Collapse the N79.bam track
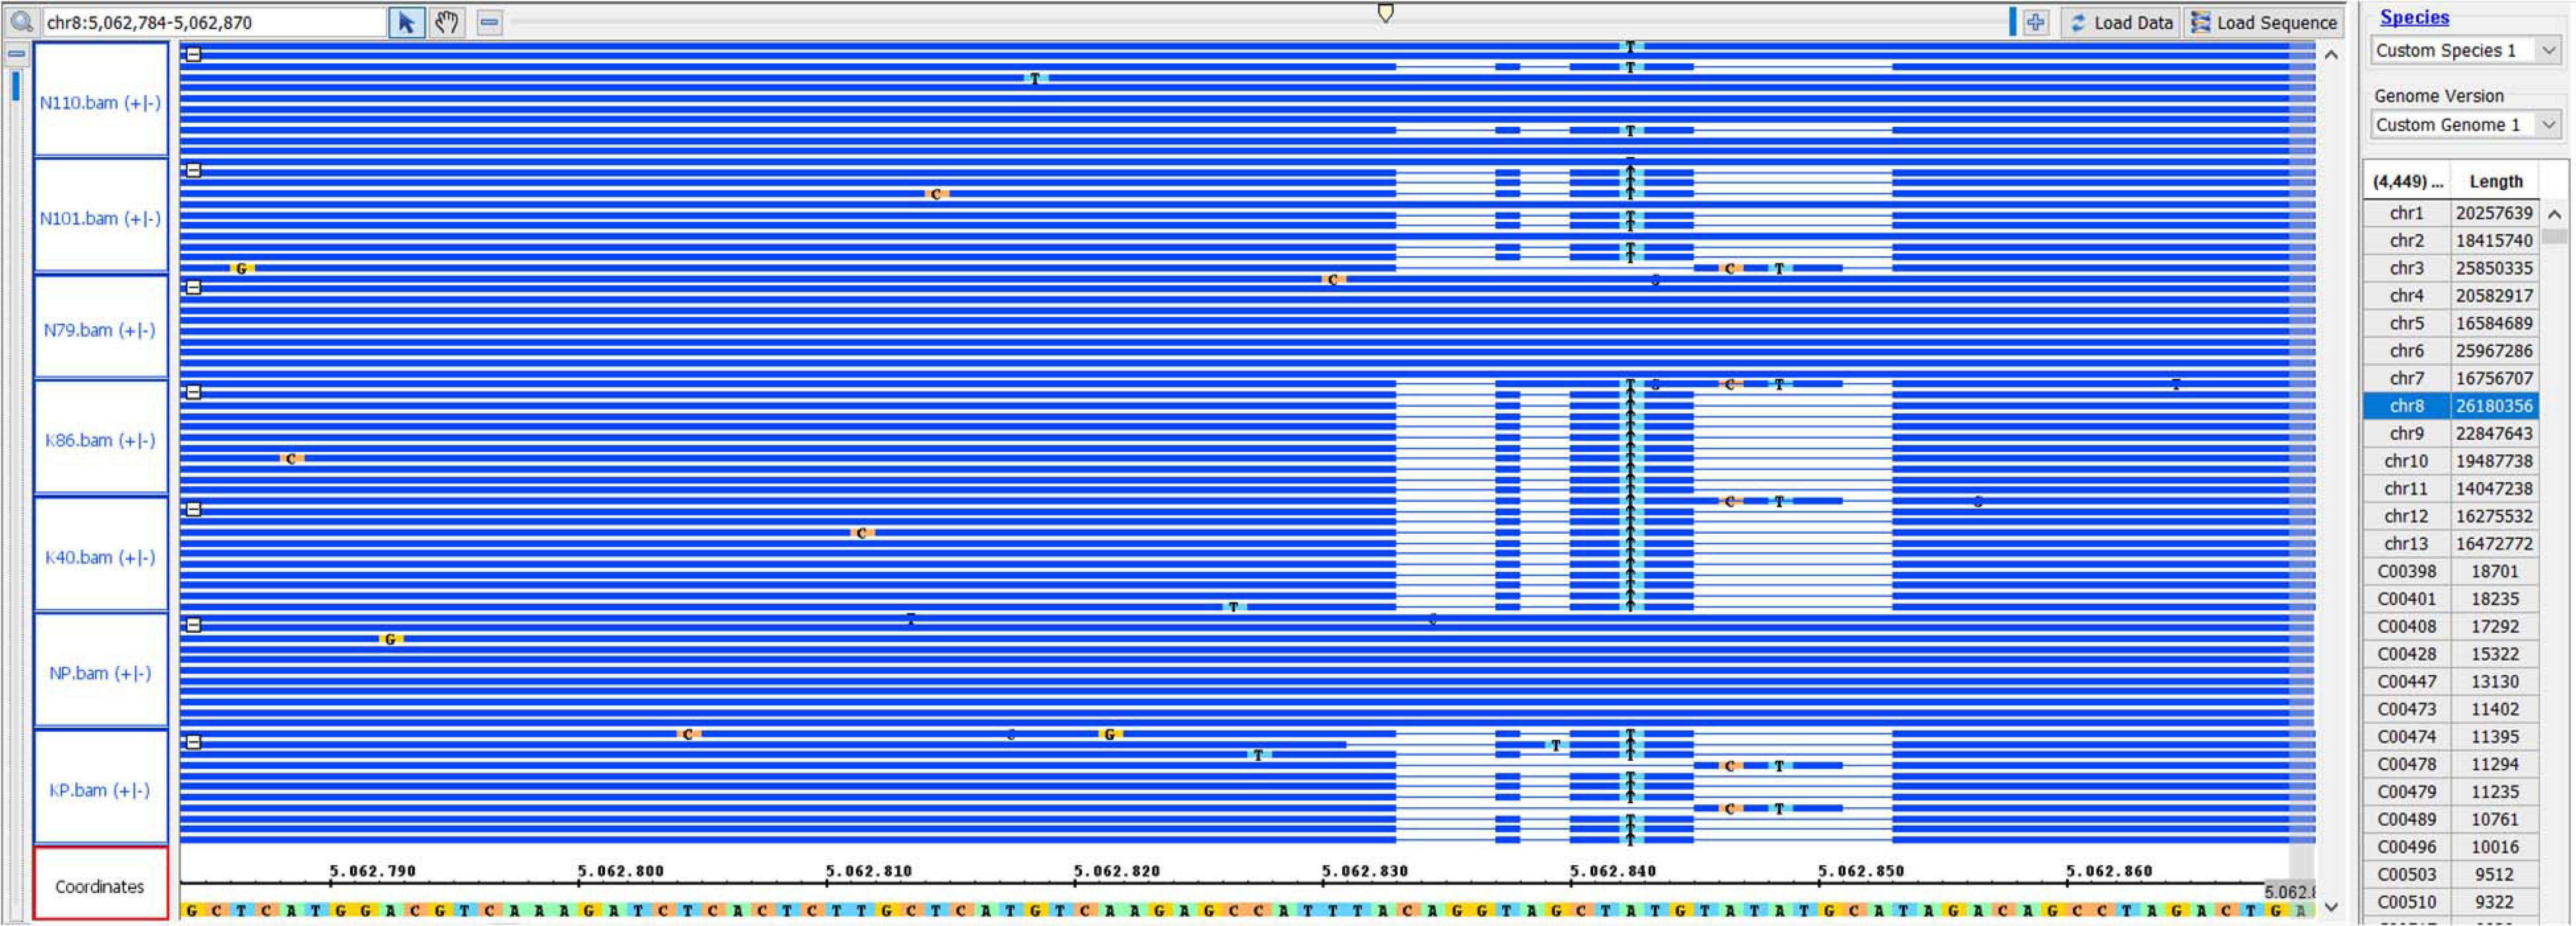The height and width of the screenshot is (926, 2576). (194, 288)
